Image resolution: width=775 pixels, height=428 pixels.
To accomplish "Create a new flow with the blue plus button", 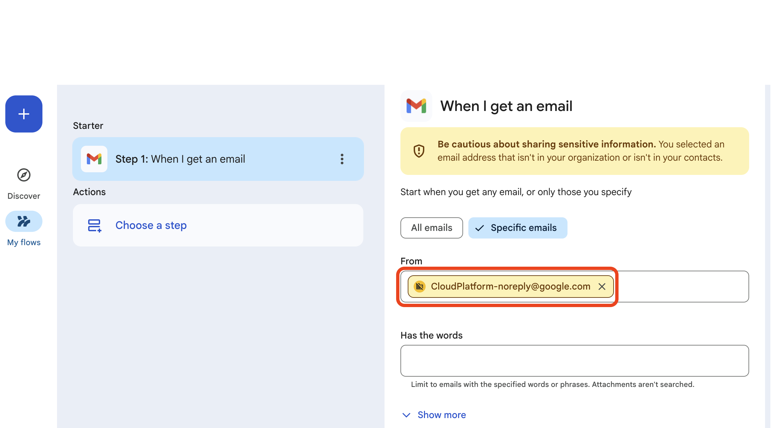I will coord(24,114).
